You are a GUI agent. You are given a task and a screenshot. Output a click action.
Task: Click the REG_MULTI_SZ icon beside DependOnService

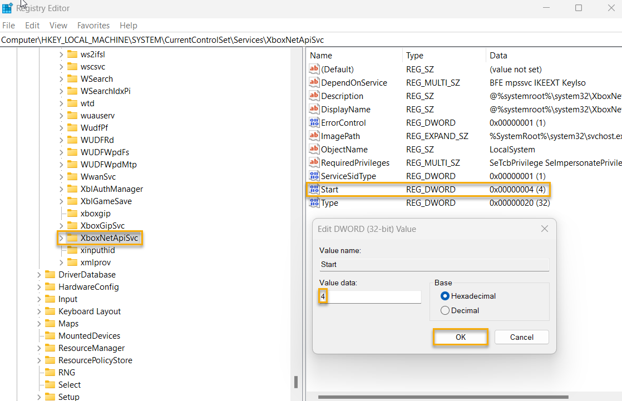[x=315, y=82]
